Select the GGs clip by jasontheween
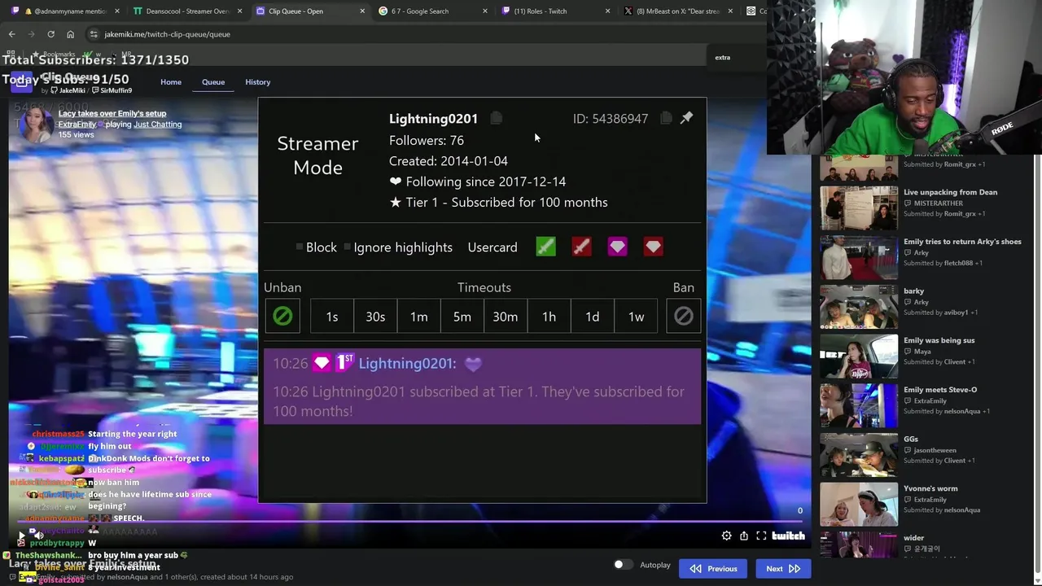 859,455
